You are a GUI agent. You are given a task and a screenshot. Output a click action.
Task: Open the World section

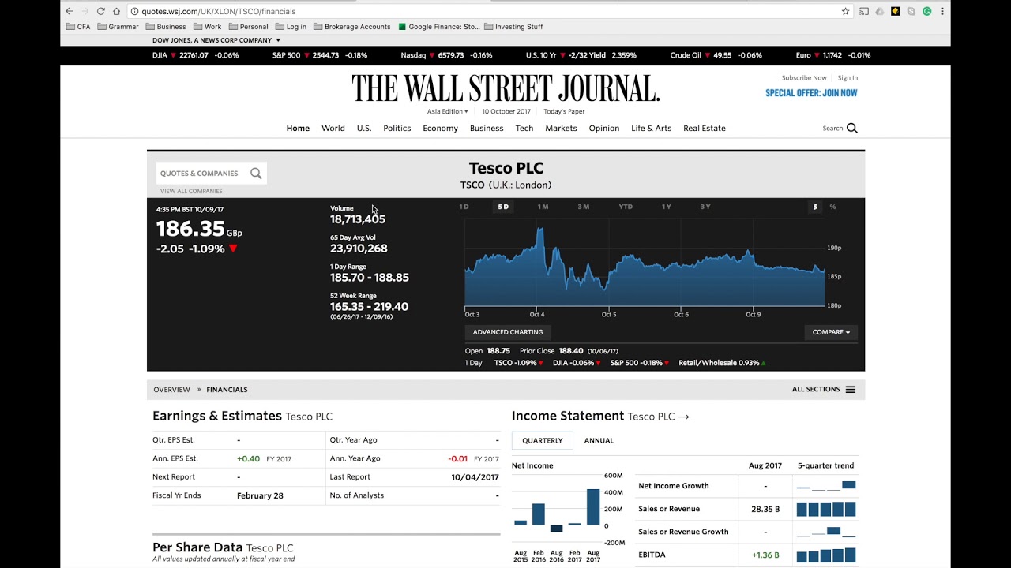tap(333, 128)
